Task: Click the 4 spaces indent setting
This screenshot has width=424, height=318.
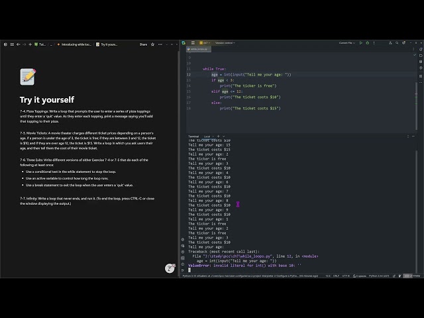Action: (x=359, y=276)
